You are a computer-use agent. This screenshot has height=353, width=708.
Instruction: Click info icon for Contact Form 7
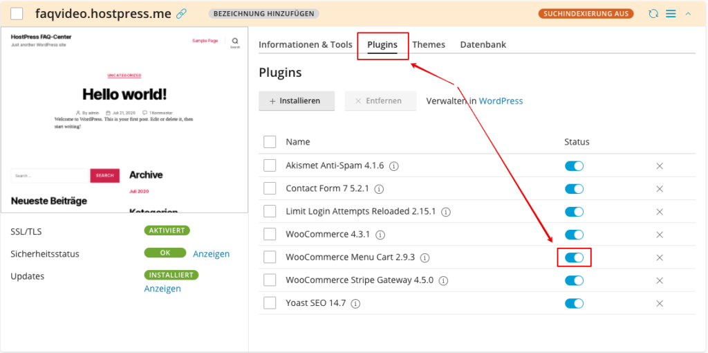380,189
